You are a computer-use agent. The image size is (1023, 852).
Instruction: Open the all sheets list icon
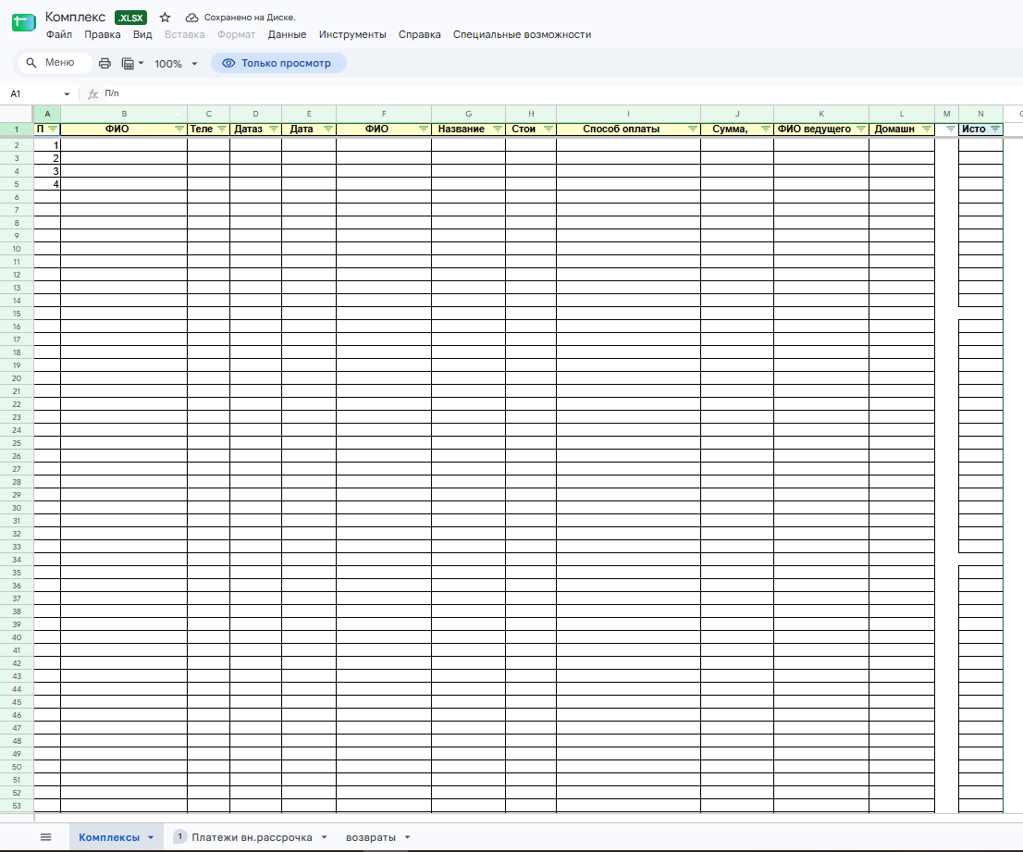click(x=45, y=837)
